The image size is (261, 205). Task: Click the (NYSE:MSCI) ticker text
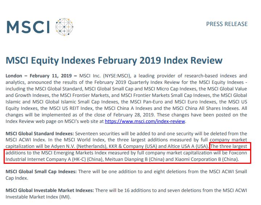click(117, 76)
